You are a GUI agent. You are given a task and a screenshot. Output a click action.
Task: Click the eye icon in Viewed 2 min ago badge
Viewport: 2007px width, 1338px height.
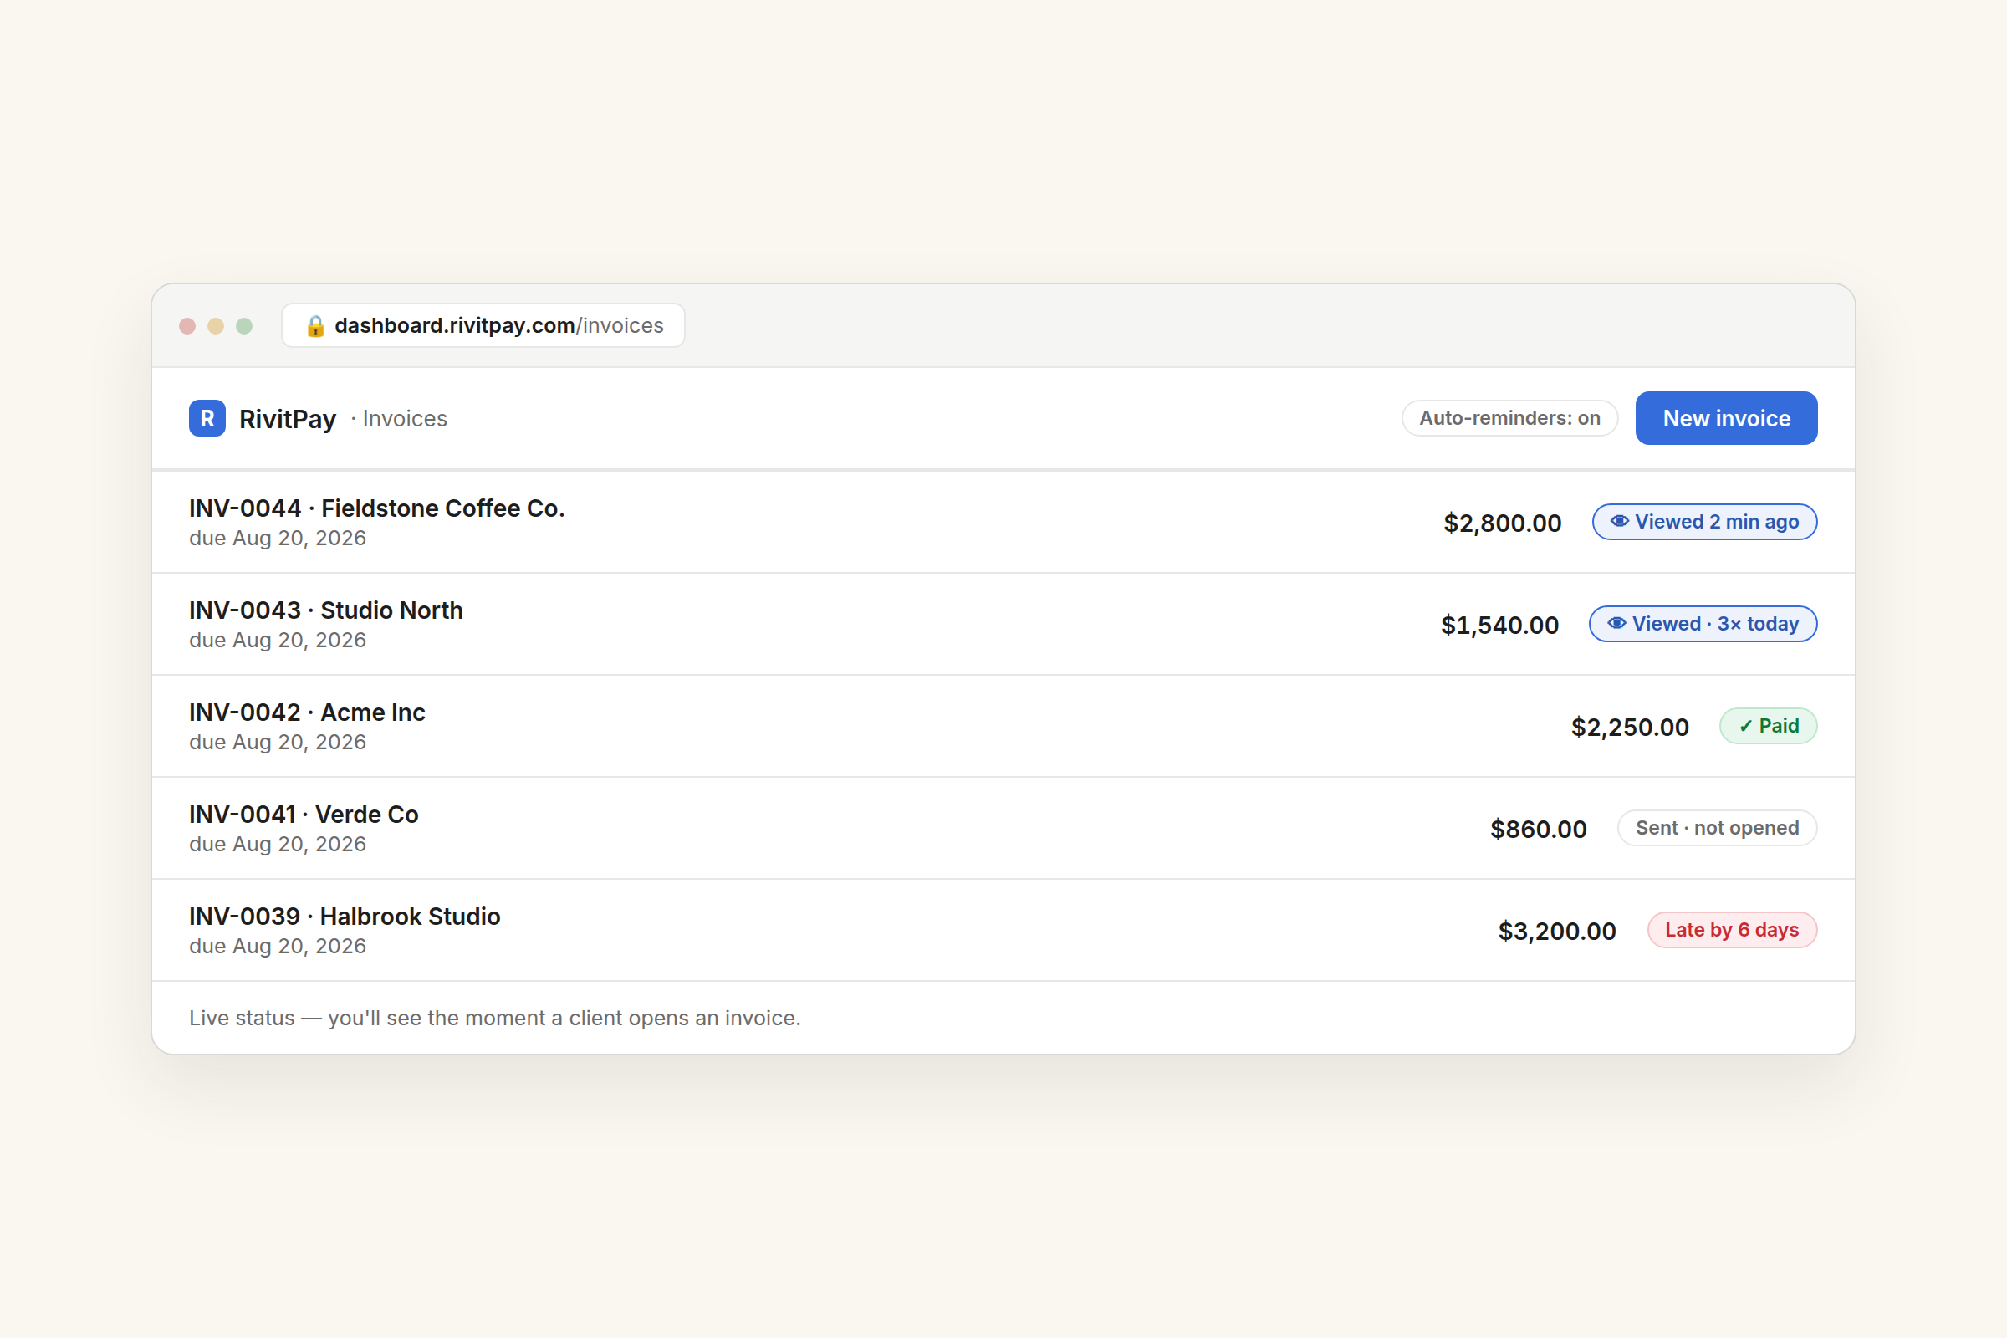[x=1620, y=521]
